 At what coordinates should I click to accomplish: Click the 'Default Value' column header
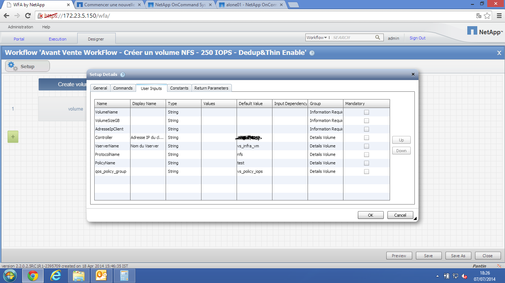click(x=254, y=104)
